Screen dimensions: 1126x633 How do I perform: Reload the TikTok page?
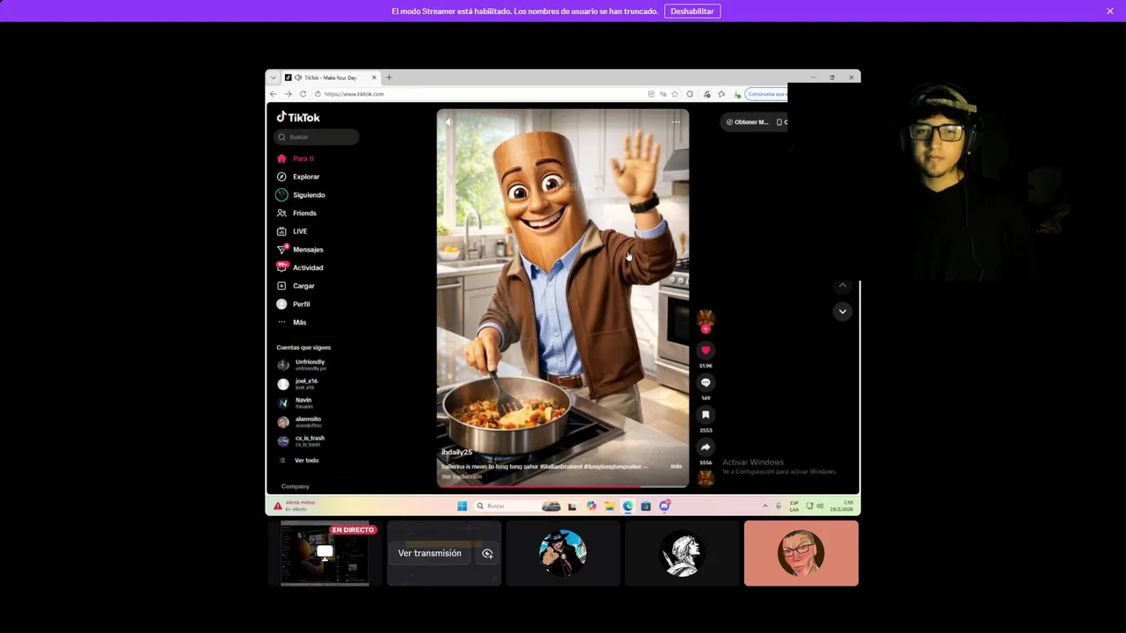pyautogui.click(x=303, y=94)
